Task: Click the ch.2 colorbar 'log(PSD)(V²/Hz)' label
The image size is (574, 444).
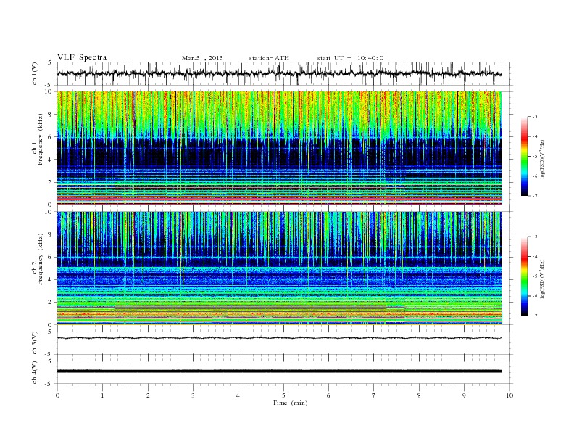Action: (542, 279)
